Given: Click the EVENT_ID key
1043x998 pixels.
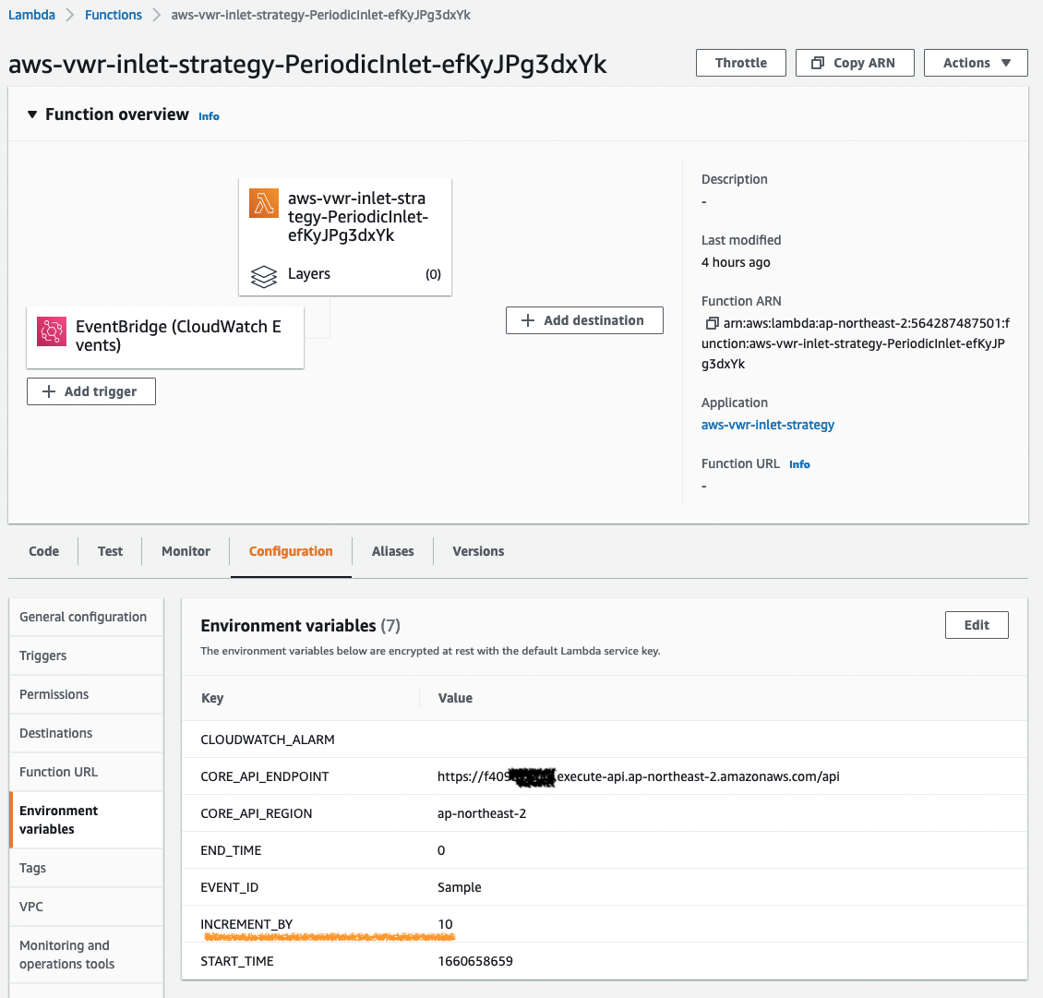Looking at the screenshot, I should click(x=230, y=887).
